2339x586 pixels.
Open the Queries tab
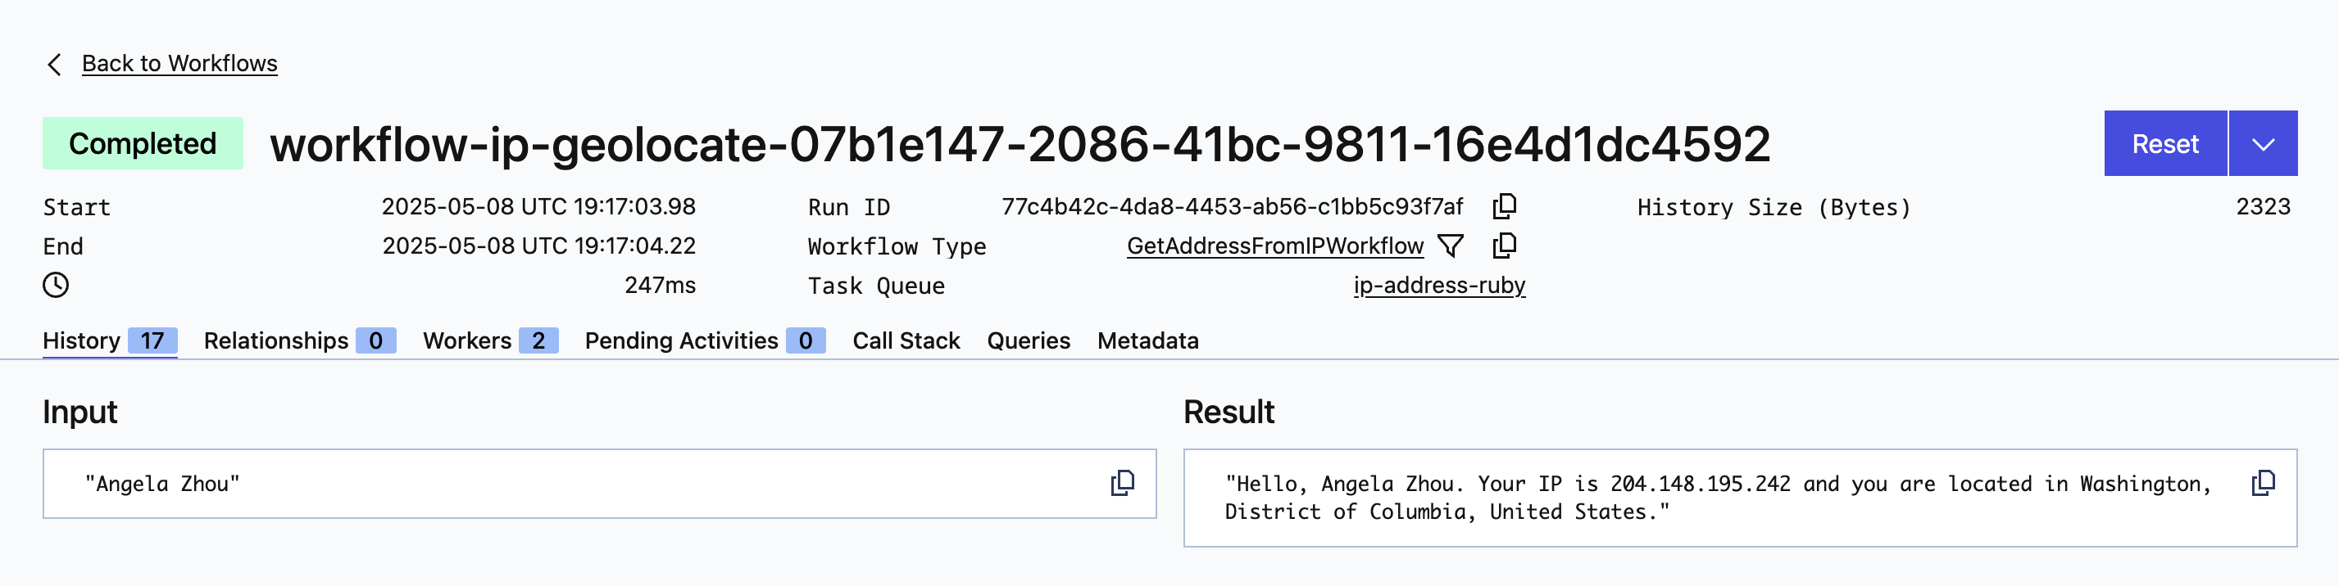tap(1028, 340)
